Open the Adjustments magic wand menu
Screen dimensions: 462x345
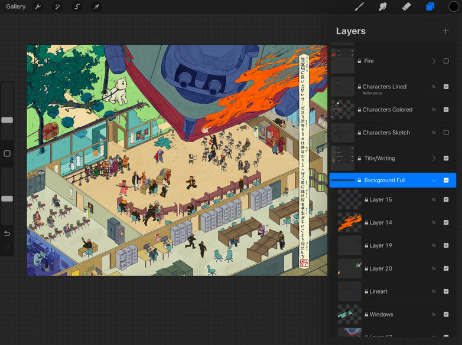[57, 6]
